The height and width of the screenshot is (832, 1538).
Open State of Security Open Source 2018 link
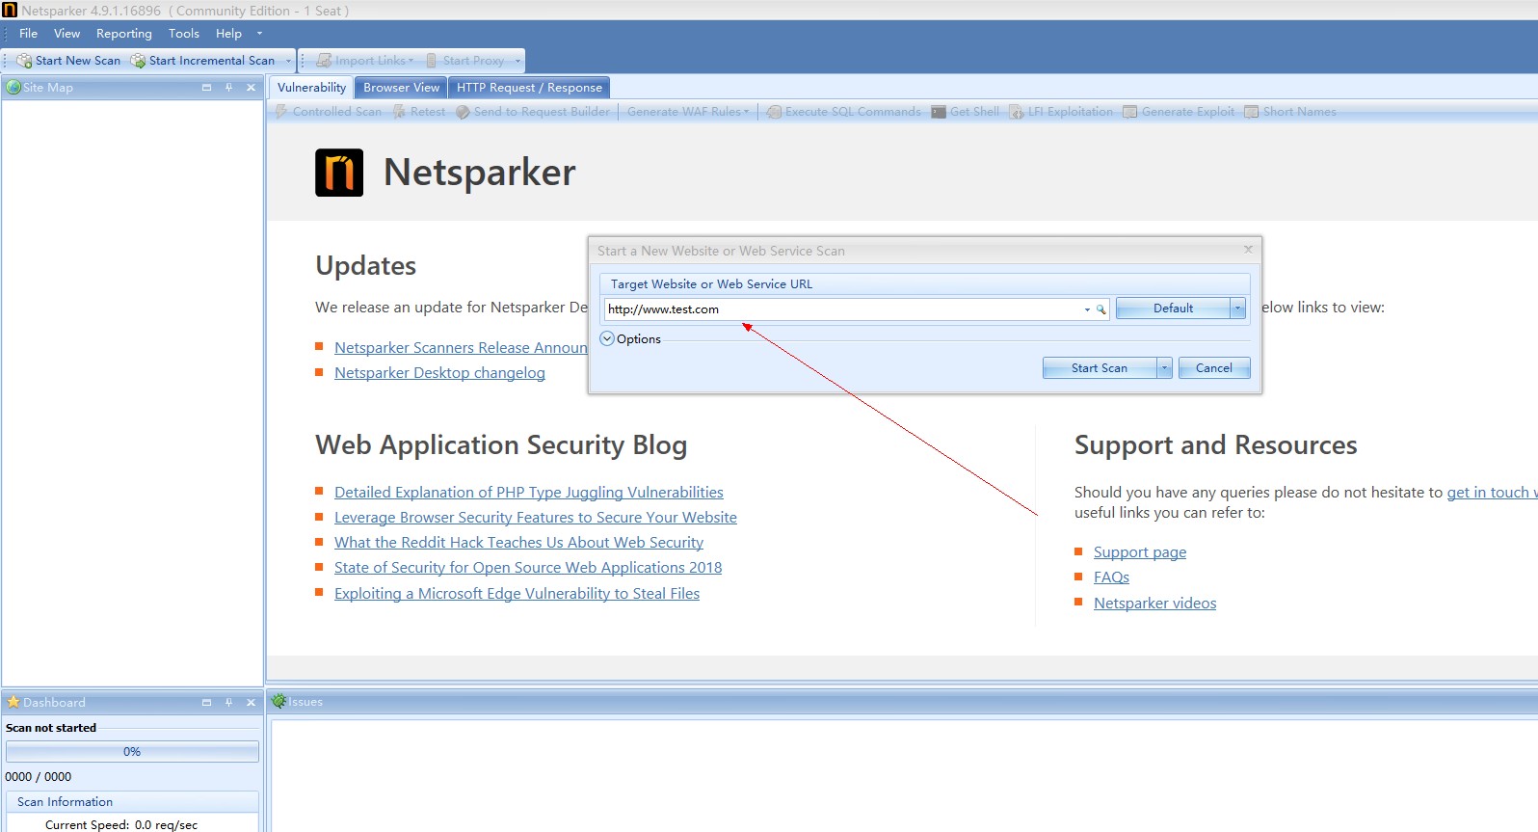pyautogui.click(x=528, y=568)
